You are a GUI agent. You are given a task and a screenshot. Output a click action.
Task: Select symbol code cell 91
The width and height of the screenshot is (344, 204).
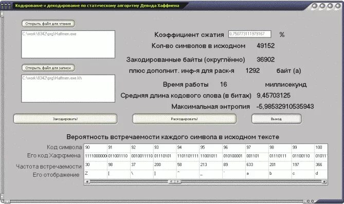[x=119, y=148]
